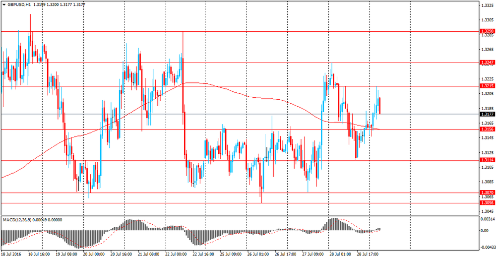
Task: Click the triangle arrow beside GBPUSD,H1
Action: click(4, 5)
